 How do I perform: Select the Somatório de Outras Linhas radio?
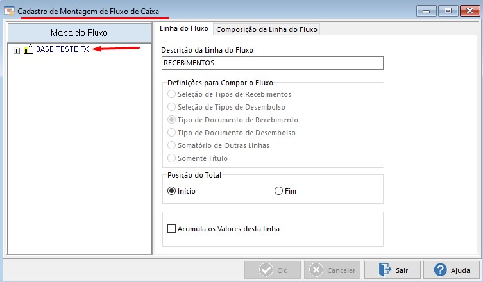tap(171, 145)
